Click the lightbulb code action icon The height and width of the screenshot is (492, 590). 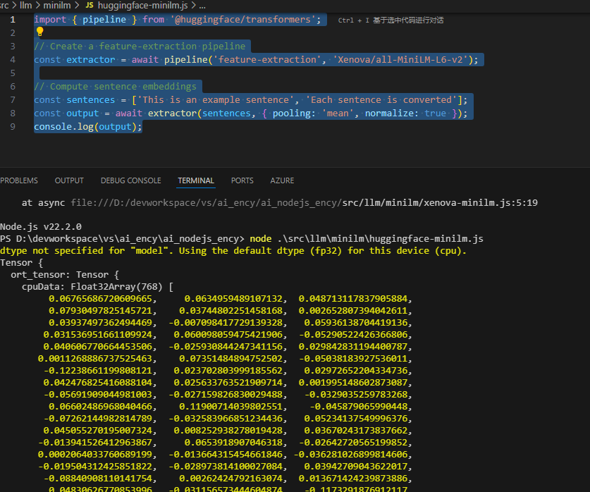pyautogui.click(x=39, y=32)
